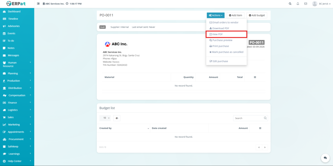Select Mark purchase as cancelled option
The width and height of the screenshot is (333, 166).
pyautogui.click(x=226, y=52)
